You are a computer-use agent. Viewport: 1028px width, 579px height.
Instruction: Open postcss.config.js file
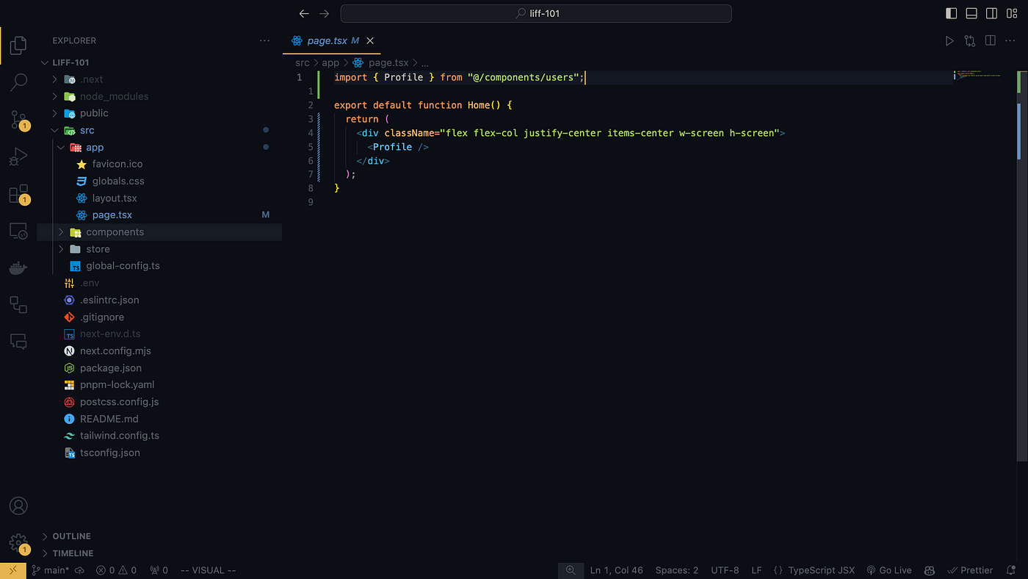pyautogui.click(x=159, y=402)
